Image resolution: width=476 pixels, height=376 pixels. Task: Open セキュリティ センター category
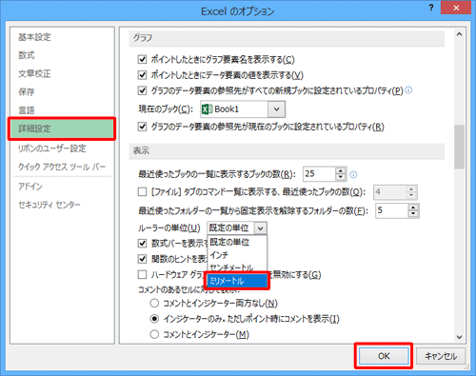point(50,205)
